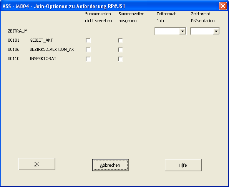This screenshot has width=229, height=187.
Task: Click inside the Zeitformat Join combo field
Action: pyautogui.click(x=167, y=31)
